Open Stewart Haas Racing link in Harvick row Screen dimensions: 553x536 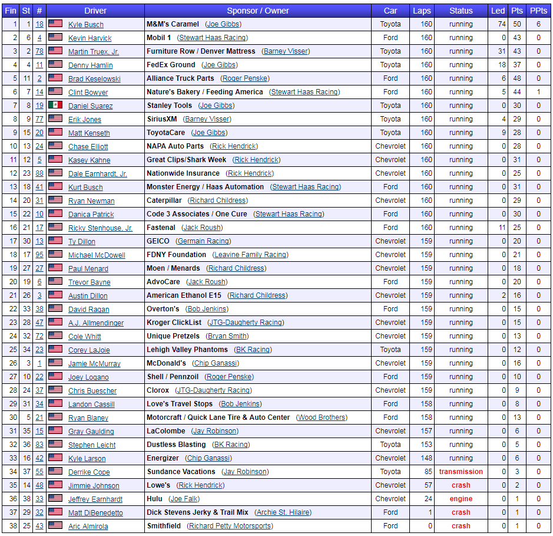[x=213, y=37]
